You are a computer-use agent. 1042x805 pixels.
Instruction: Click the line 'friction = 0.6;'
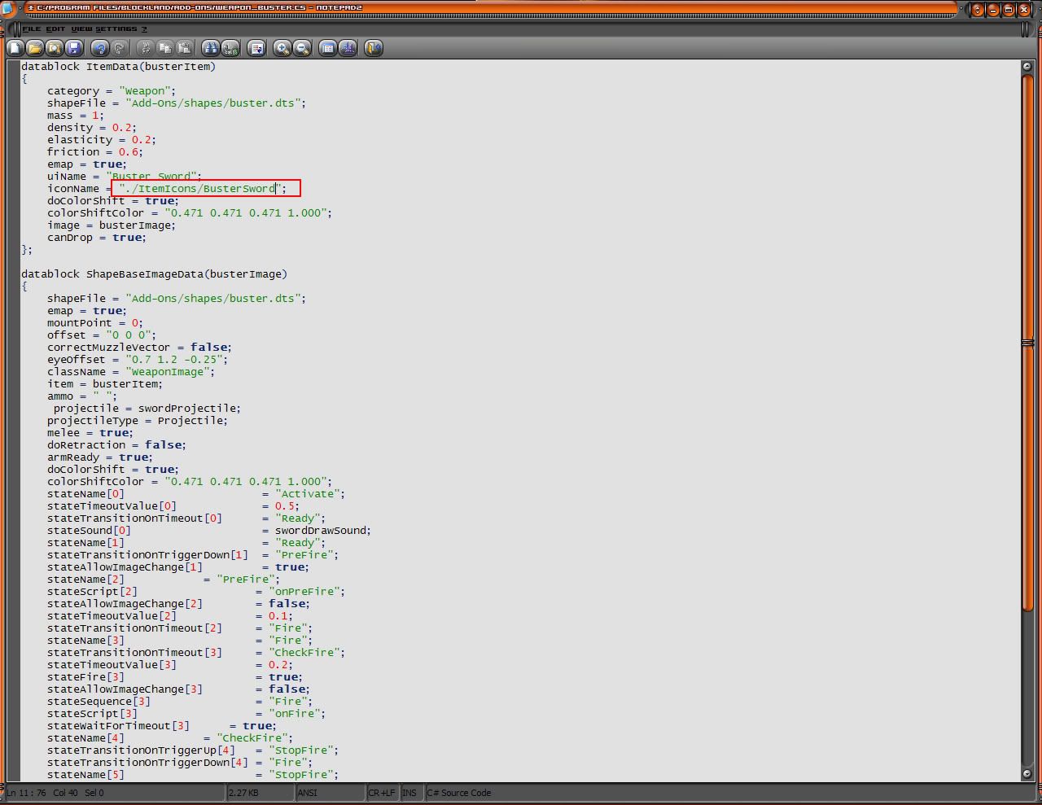click(95, 152)
